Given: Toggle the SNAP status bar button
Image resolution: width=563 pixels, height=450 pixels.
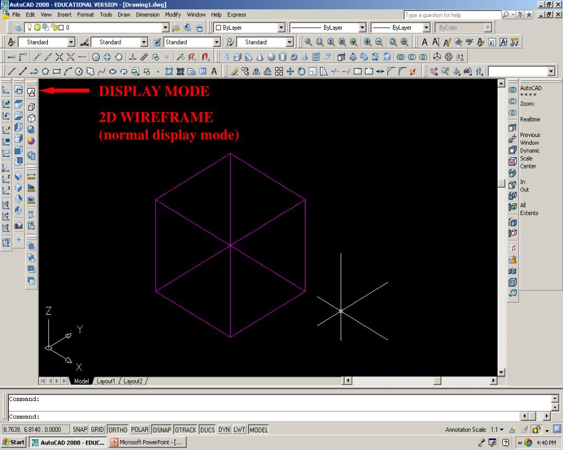Looking at the screenshot, I should click(80, 430).
